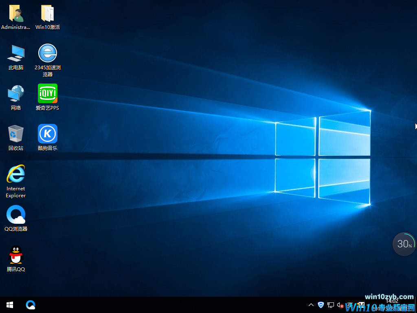
Task: Open the network status tray icon
Action: [x=331, y=305]
